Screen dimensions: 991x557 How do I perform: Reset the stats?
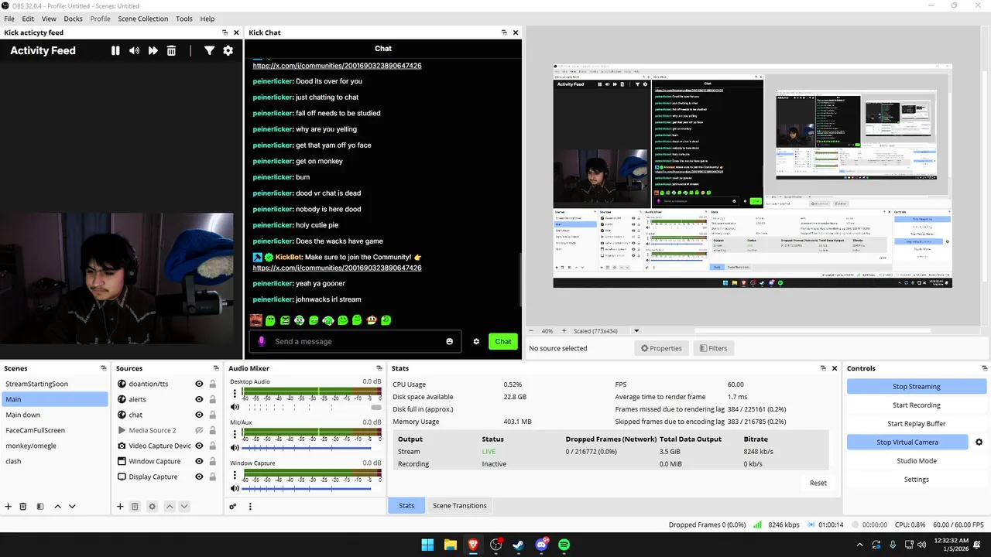818,483
